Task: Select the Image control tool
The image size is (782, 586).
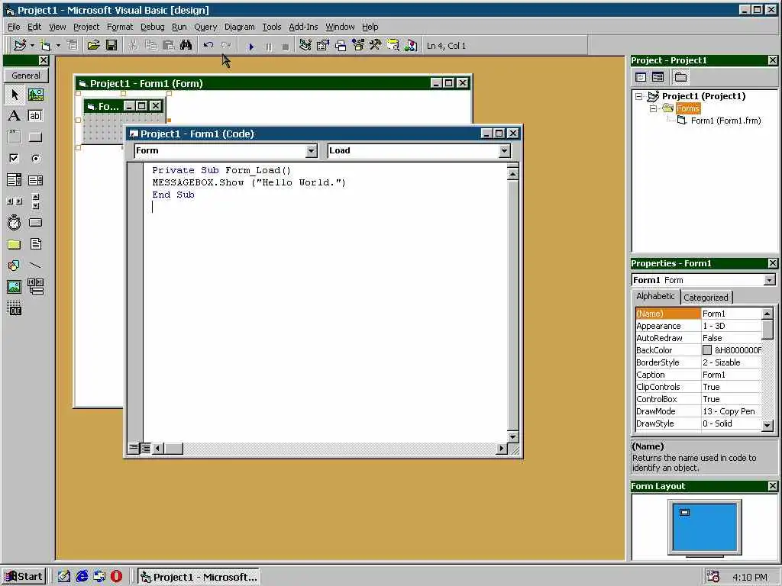Action: pos(15,287)
